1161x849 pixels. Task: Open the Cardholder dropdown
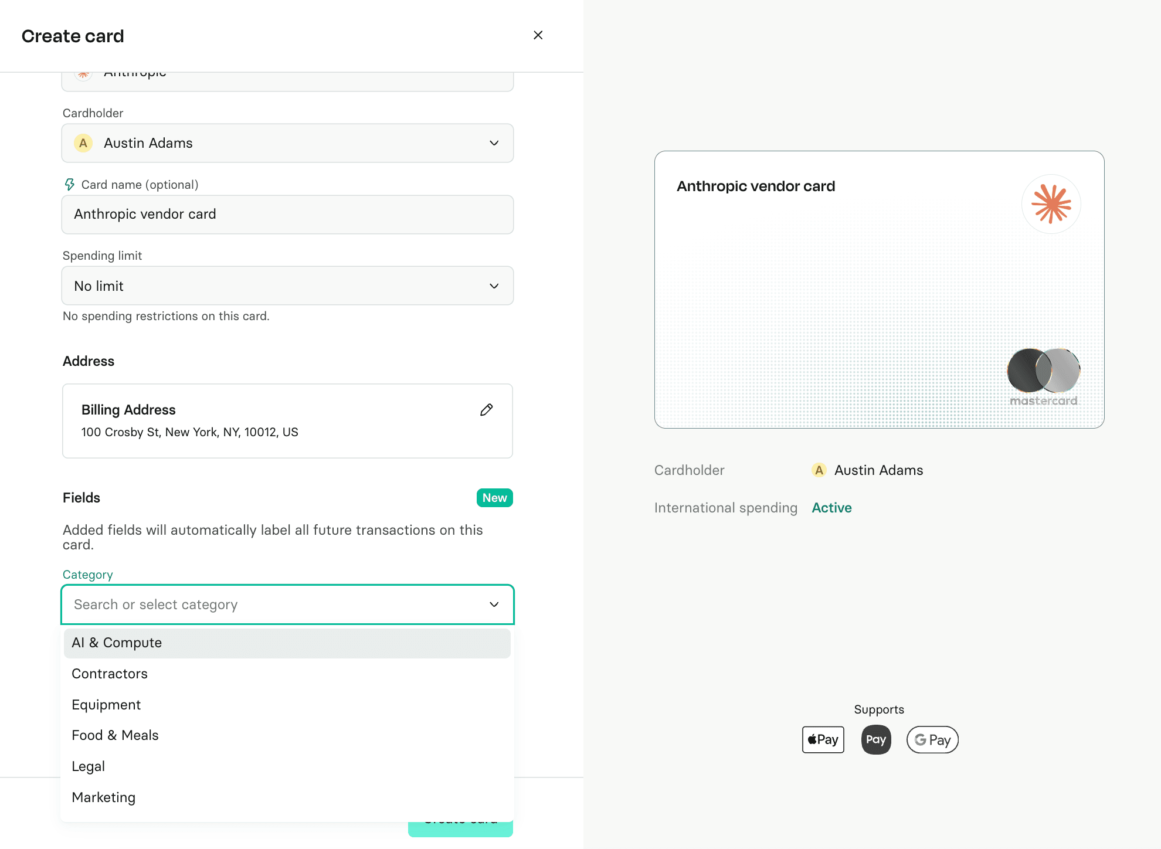tap(287, 143)
